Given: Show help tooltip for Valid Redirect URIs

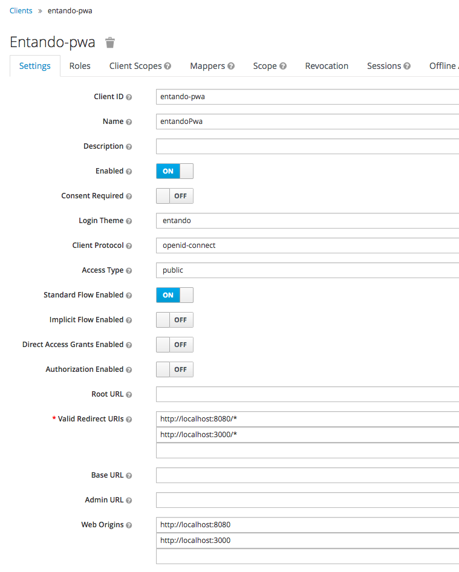Looking at the screenshot, I should click(129, 420).
